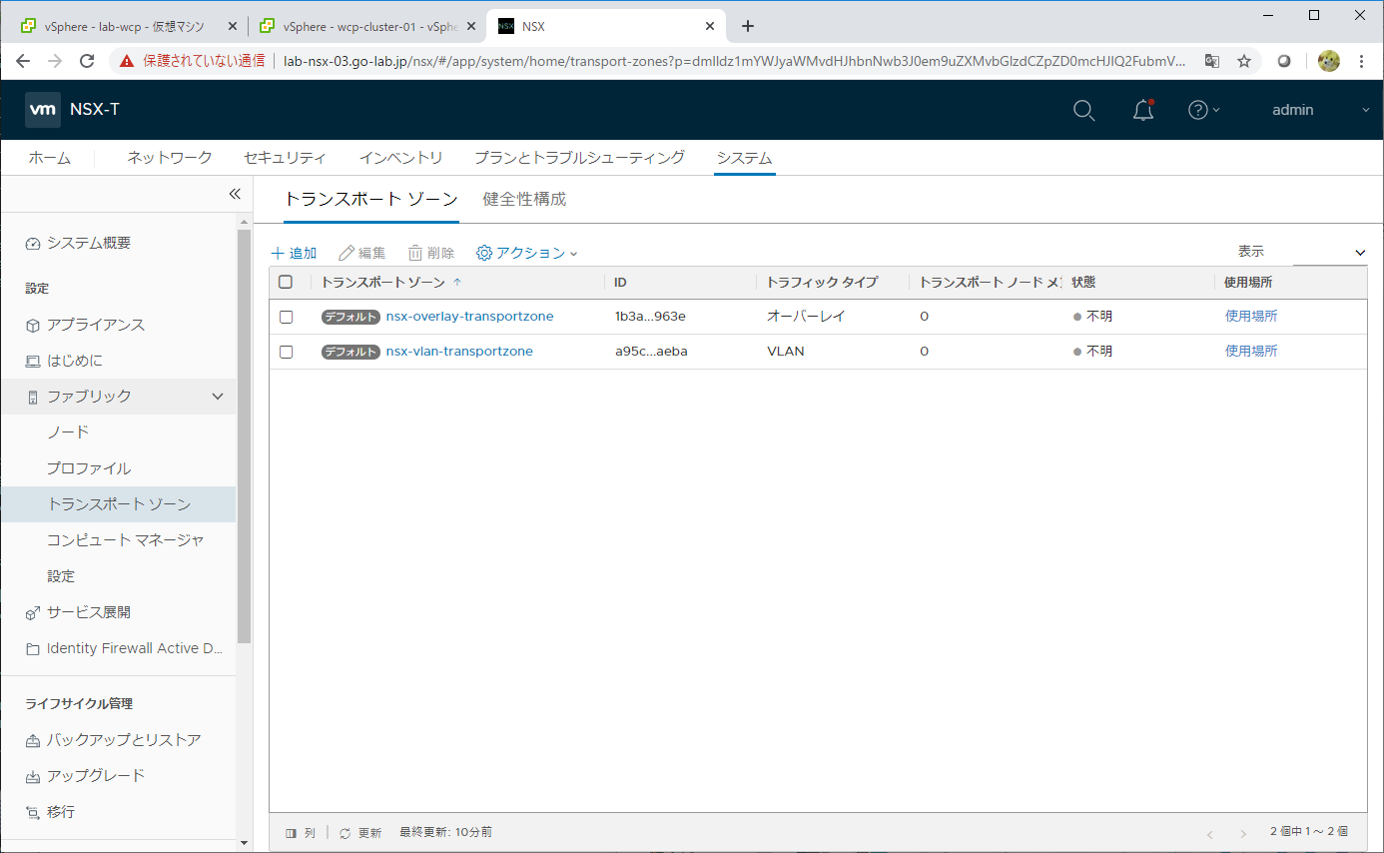
Task: Collapse the sidebar with double chevron icon
Action: point(235,194)
